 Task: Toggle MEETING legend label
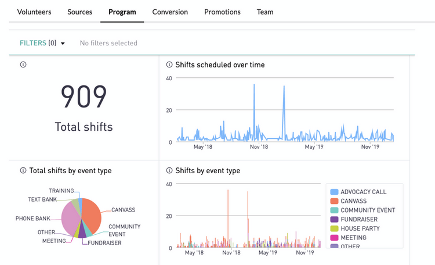click(x=353, y=238)
